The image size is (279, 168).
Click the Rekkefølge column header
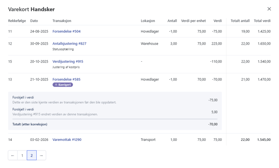pos(17,20)
